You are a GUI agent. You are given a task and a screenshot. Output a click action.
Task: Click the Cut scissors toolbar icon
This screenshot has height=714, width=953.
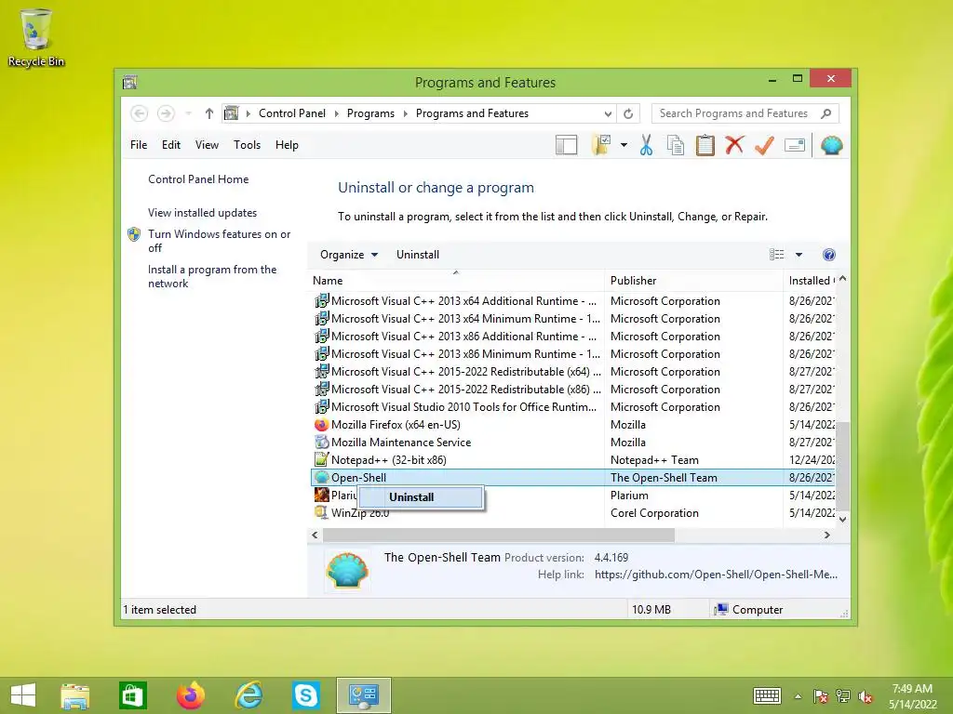[x=646, y=145]
